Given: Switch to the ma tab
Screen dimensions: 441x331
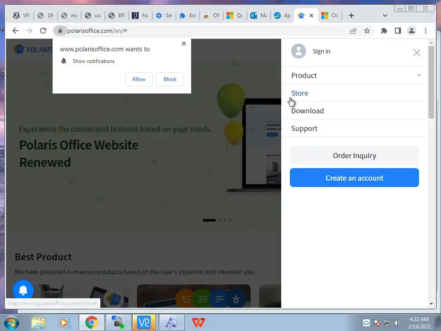Looking at the screenshot, I should point(69,16).
